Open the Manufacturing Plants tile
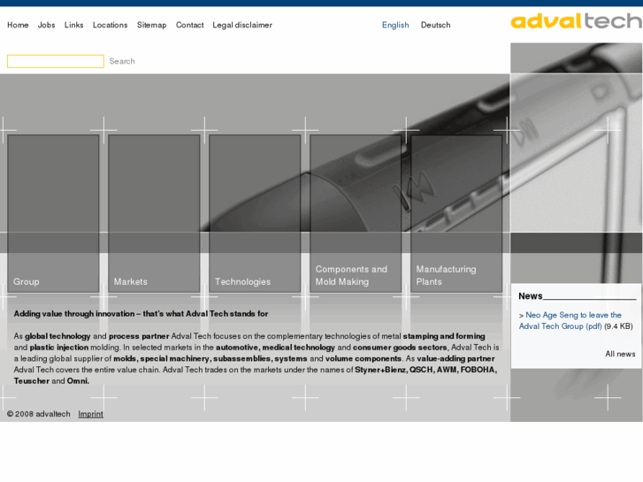Screen dimensions: 643x482 pyautogui.click(x=456, y=213)
